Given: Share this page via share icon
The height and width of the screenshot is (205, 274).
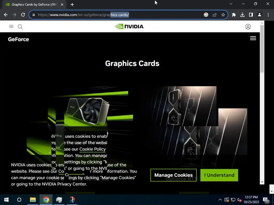Looking at the screenshot, I should (x=215, y=15).
